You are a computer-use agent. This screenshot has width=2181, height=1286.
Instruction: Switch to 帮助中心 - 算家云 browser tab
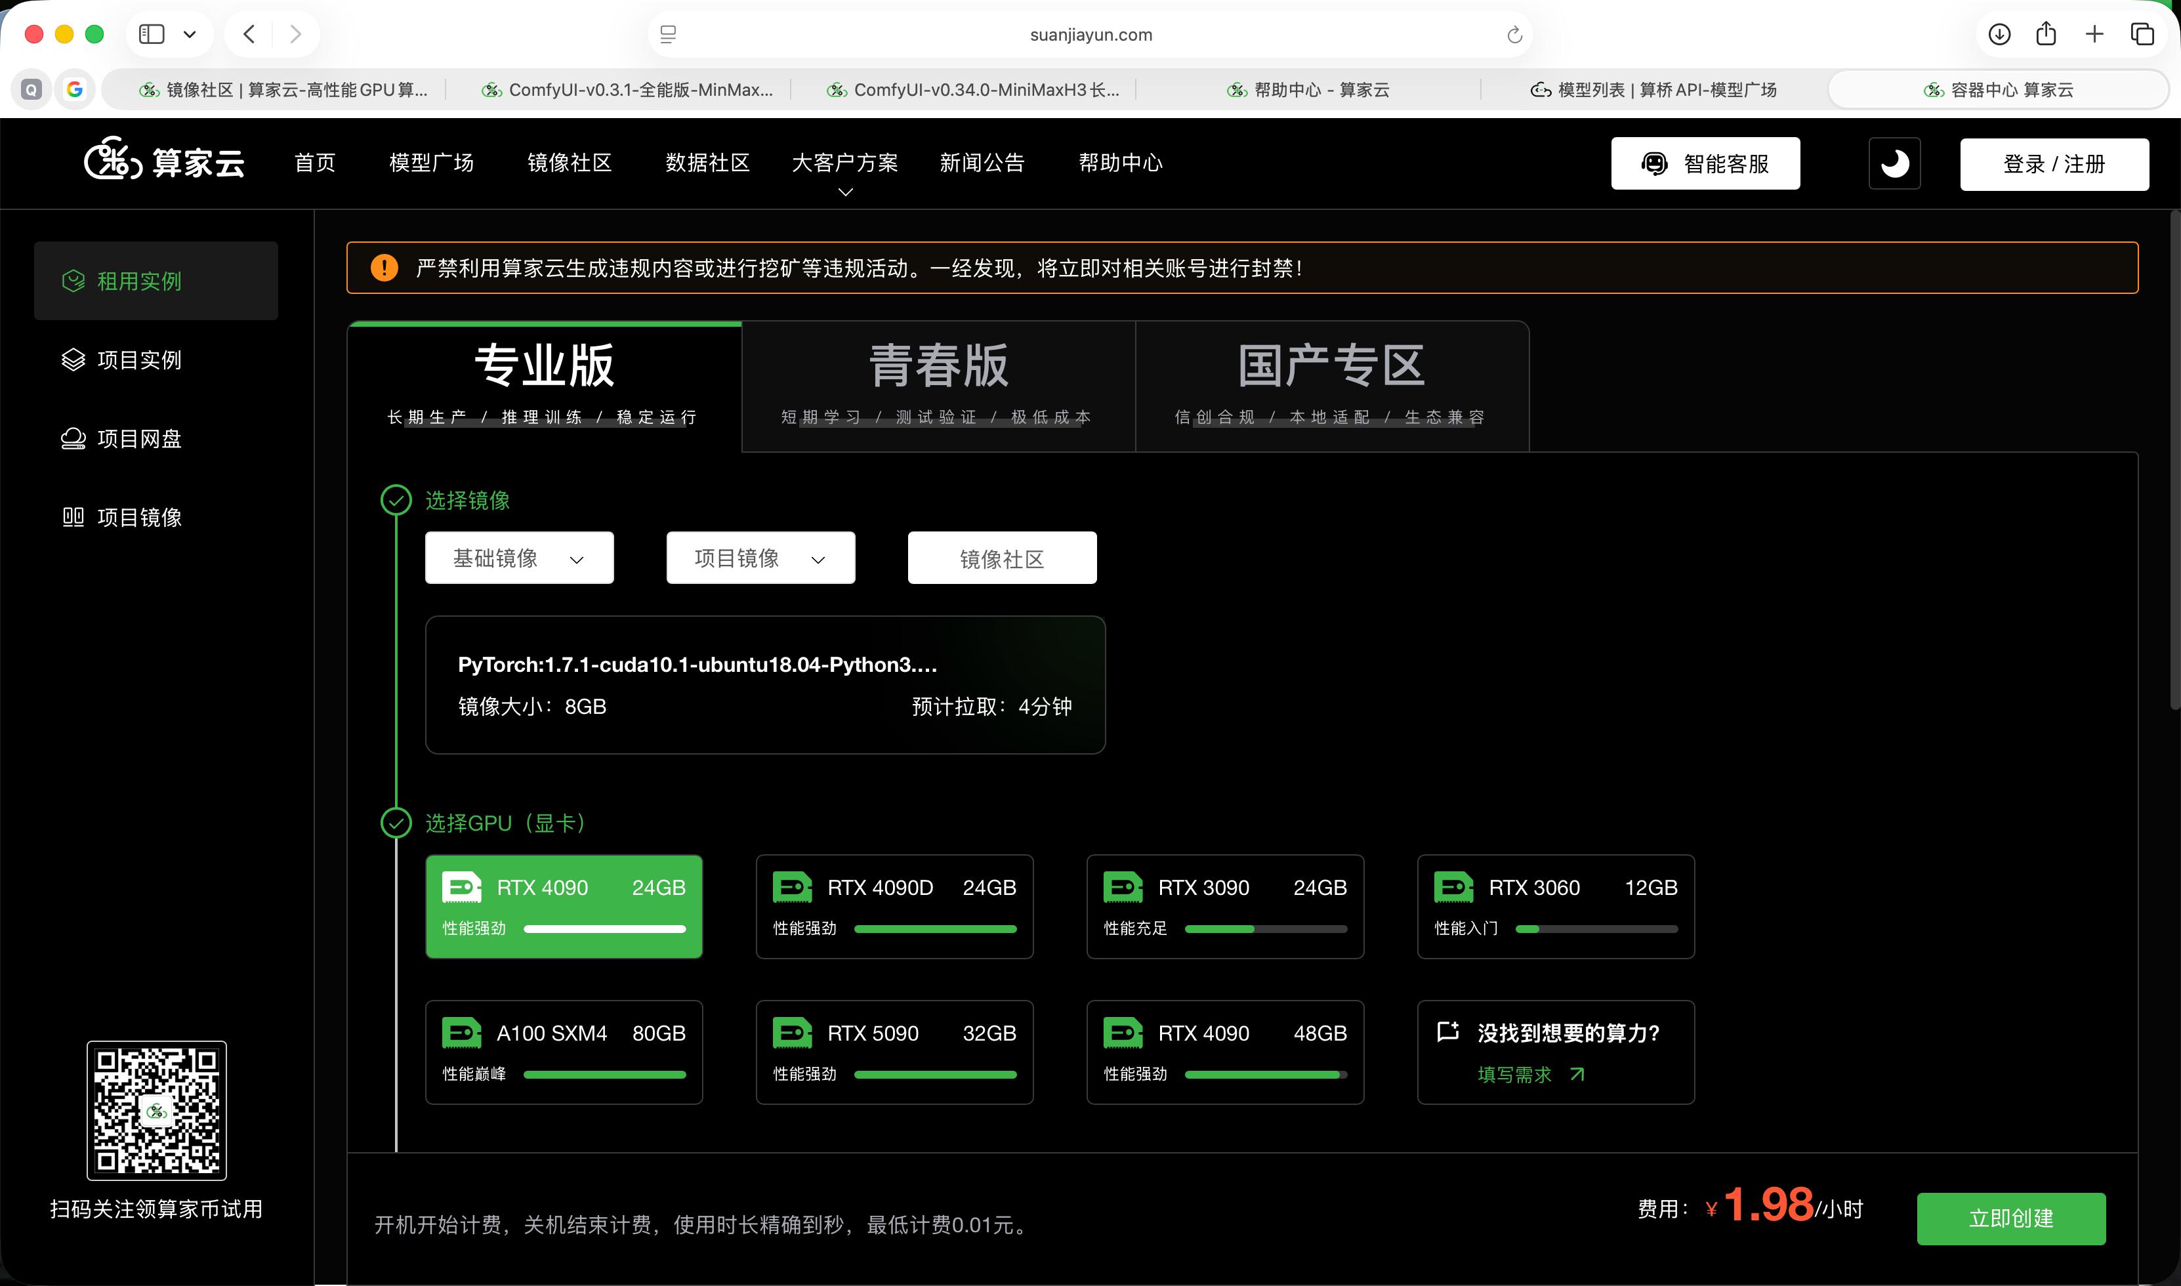[1308, 89]
